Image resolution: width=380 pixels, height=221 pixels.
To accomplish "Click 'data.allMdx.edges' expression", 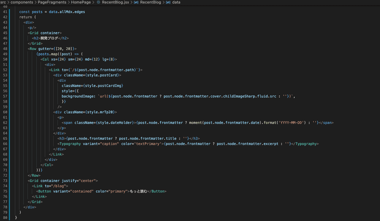I will pyautogui.click(x=67, y=12).
